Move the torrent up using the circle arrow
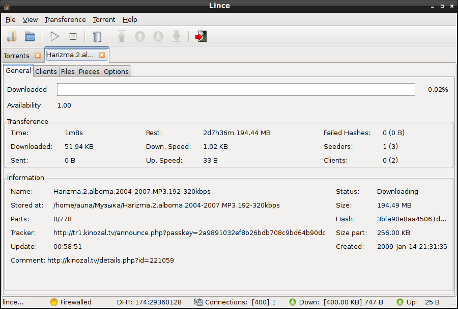This screenshot has height=309, width=458. pos(140,36)
